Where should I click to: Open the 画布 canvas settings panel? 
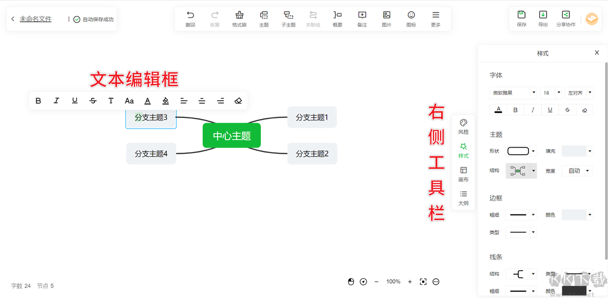[463, 174]
